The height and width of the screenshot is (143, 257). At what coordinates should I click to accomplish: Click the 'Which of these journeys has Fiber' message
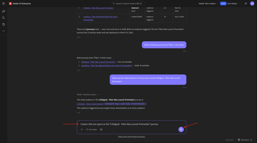pos(164,45)
